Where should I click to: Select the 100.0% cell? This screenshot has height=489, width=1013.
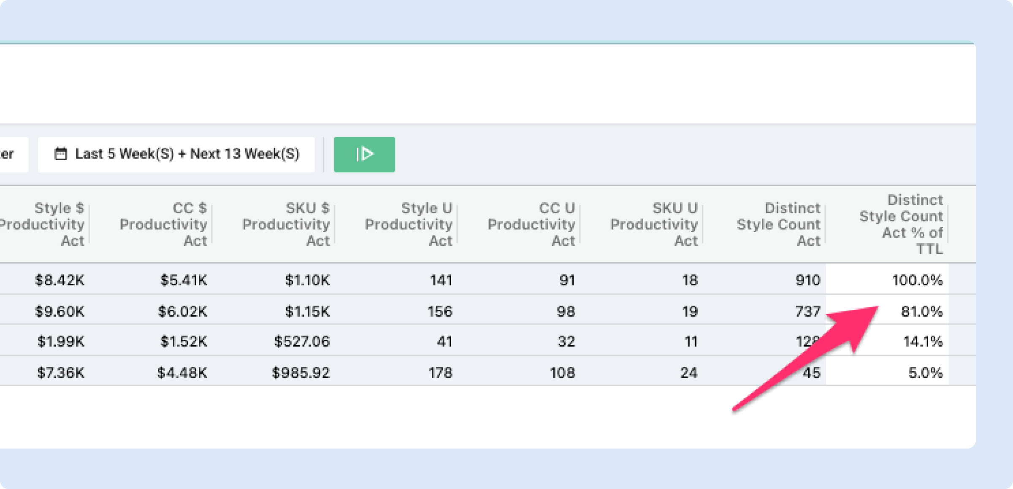(917, 280)
